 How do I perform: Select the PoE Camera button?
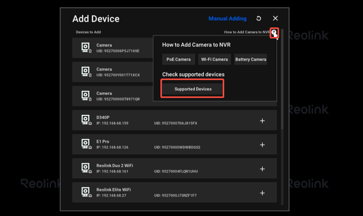click(x=178, y=60)
